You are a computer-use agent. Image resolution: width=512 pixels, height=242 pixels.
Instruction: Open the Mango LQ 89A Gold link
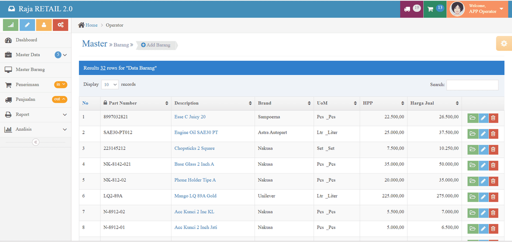pos(195,196)
